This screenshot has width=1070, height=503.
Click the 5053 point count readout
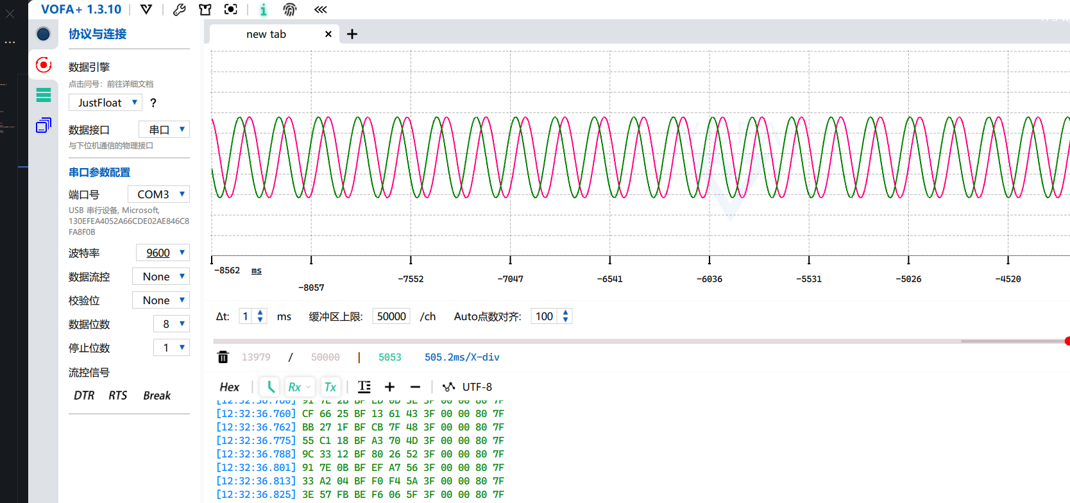(390, 357)
